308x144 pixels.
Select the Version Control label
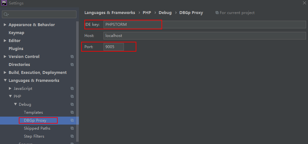tap(24, 57)
